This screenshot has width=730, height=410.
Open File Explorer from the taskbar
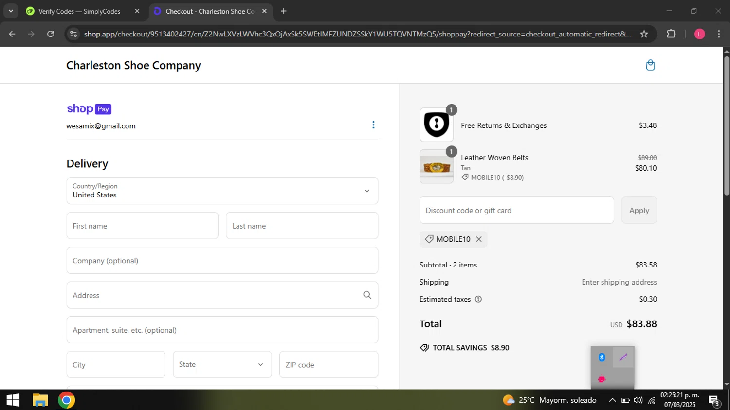40,400
